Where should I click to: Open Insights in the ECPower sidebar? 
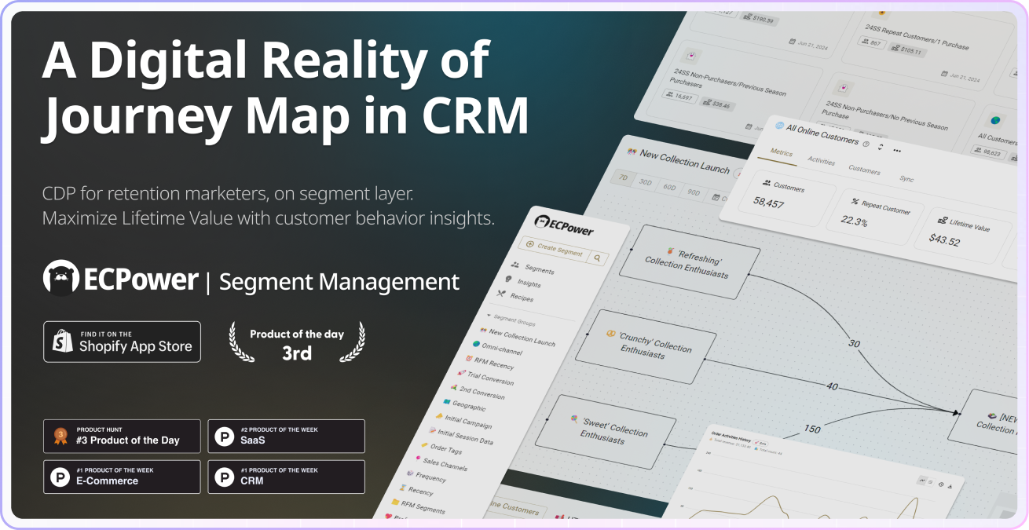tap(529, 283)
